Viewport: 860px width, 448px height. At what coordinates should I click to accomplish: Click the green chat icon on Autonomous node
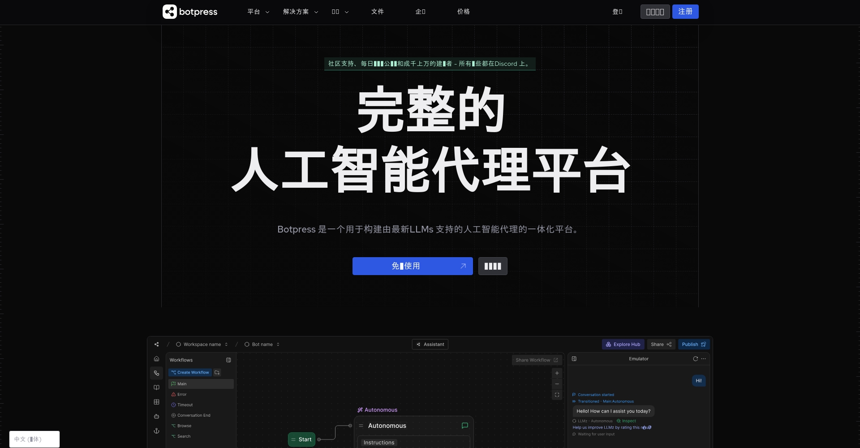point(465,426)
